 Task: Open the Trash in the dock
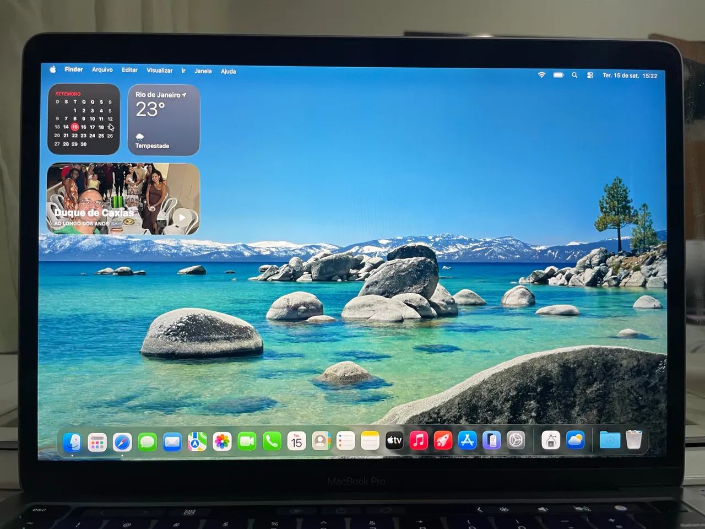pos(634,439)
